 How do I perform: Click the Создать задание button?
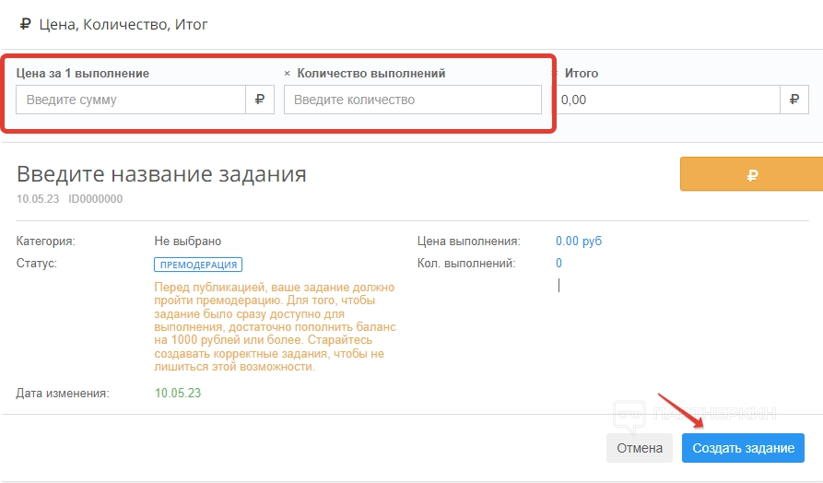(743, 448)
